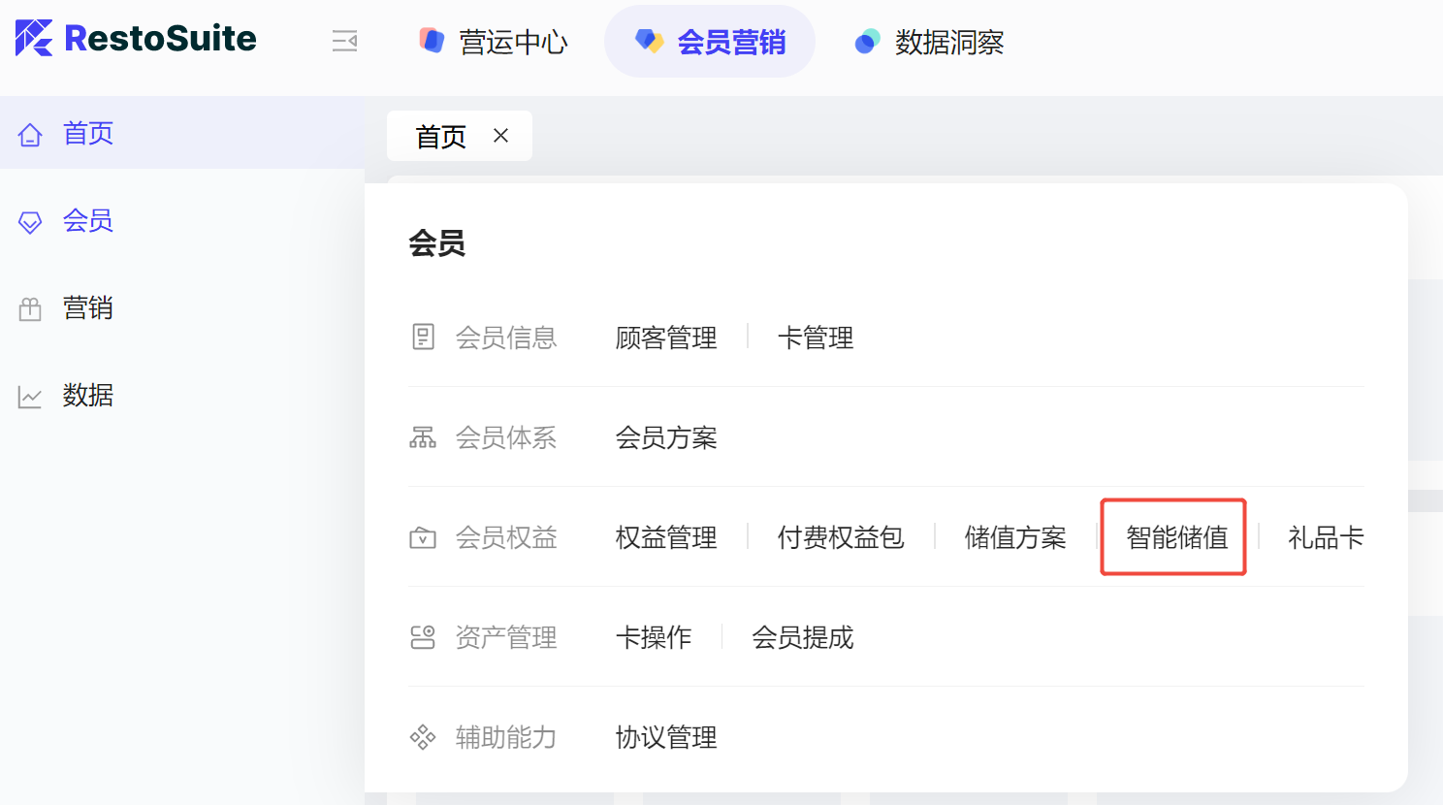Navigate to 储值方案 page

click(x=1015, y=537)
